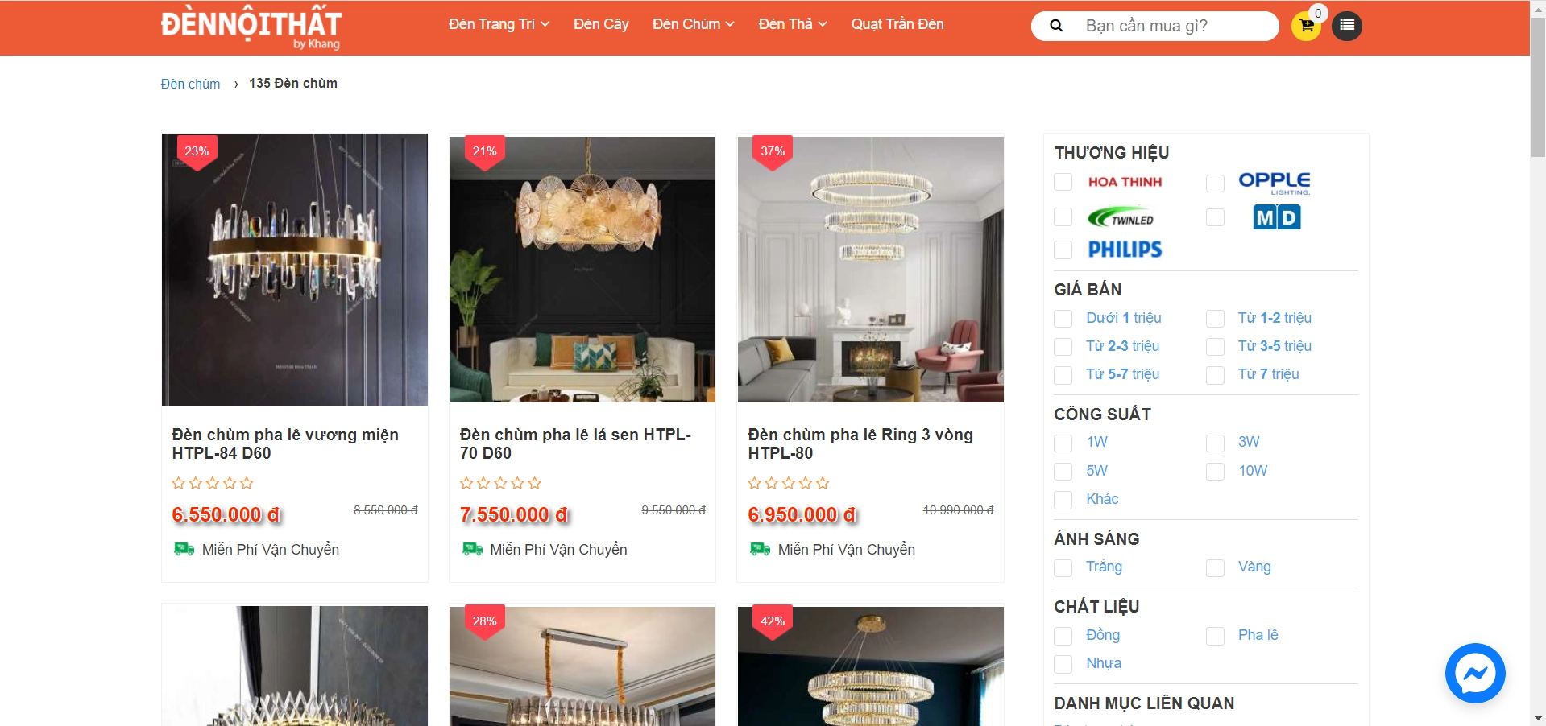Open the Messenger chat bubble
This screenshot has width=1546, height=726.
1475,673
